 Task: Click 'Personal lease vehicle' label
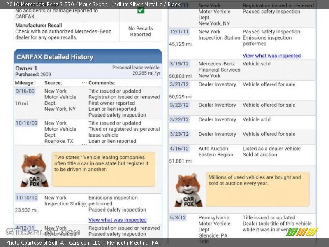pos(136,68)
